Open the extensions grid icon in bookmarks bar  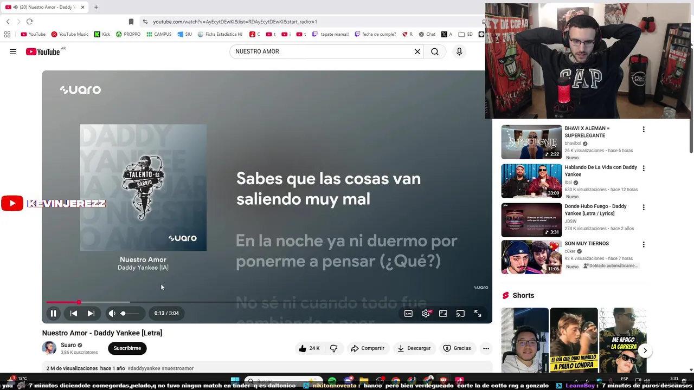tap(7, 34)
